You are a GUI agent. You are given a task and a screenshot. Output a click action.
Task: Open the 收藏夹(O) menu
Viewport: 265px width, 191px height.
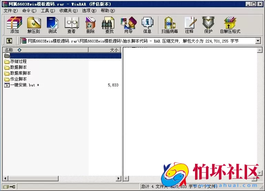(x=69, y=11)
